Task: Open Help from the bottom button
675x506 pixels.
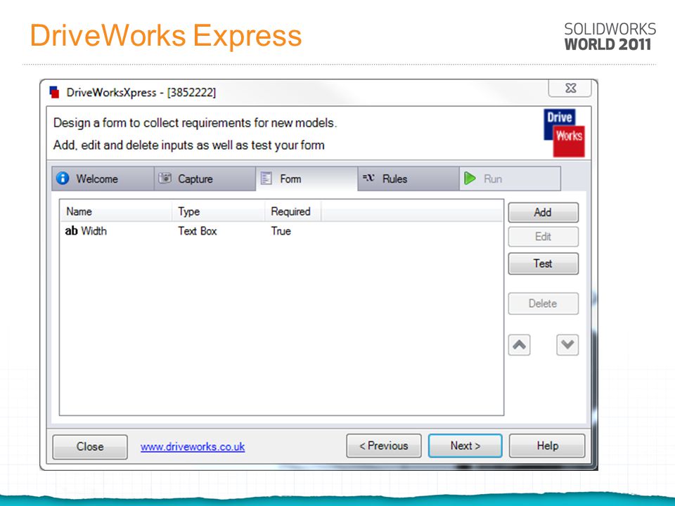Action: (547, 446)
